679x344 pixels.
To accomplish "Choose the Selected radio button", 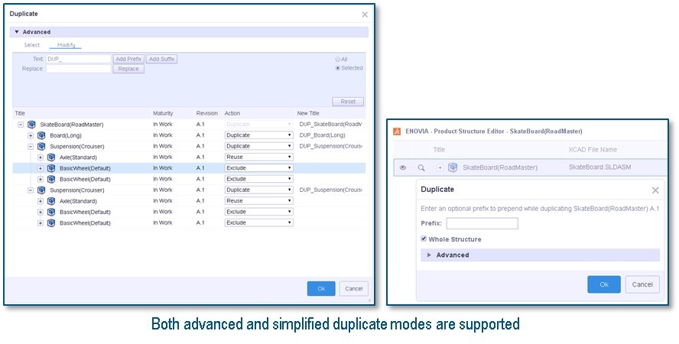I will click(x=338, y=68).
